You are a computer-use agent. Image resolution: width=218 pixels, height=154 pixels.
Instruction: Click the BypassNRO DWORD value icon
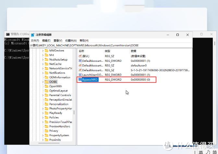[80, 79]
